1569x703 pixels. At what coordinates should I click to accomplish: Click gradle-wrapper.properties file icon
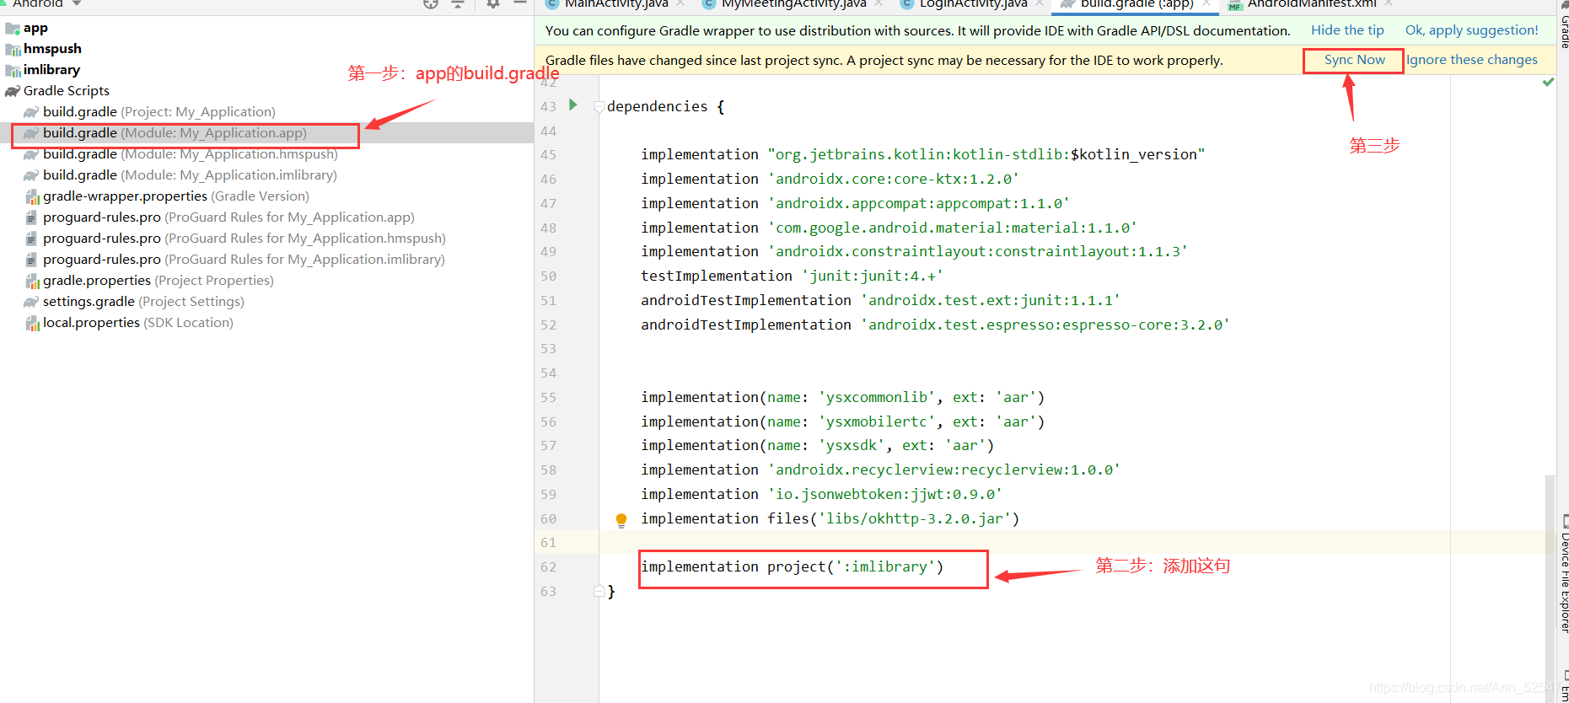(x=32, y=196)
